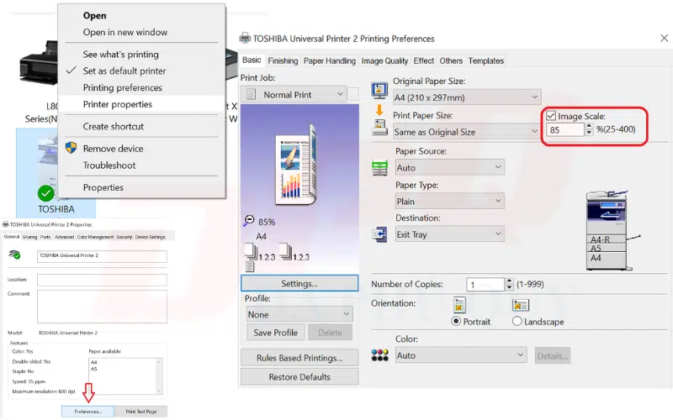The image size is (673, 420).
Task: Click the Restore Defaults button
Action: point(299,376)
